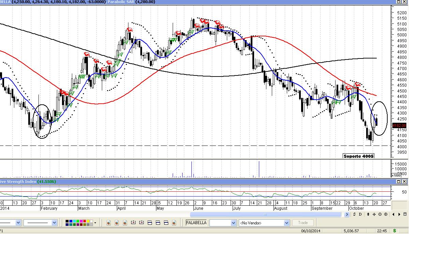Zoom in using the plus circle icon
Viewport: 436px width, 272px height.
[386, 214]
